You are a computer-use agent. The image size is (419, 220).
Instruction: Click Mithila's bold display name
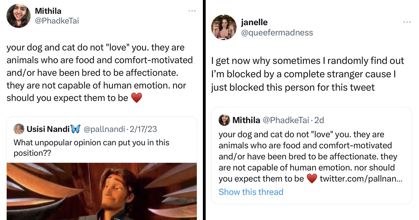tap(48, 11)
